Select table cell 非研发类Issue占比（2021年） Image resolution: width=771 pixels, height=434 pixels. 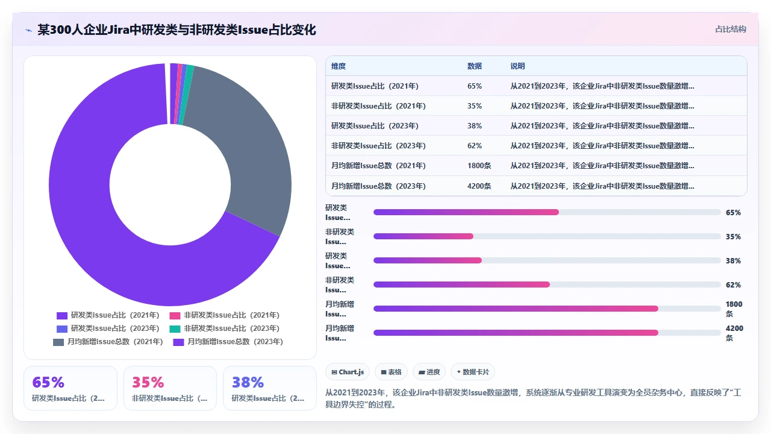(378, 106)
